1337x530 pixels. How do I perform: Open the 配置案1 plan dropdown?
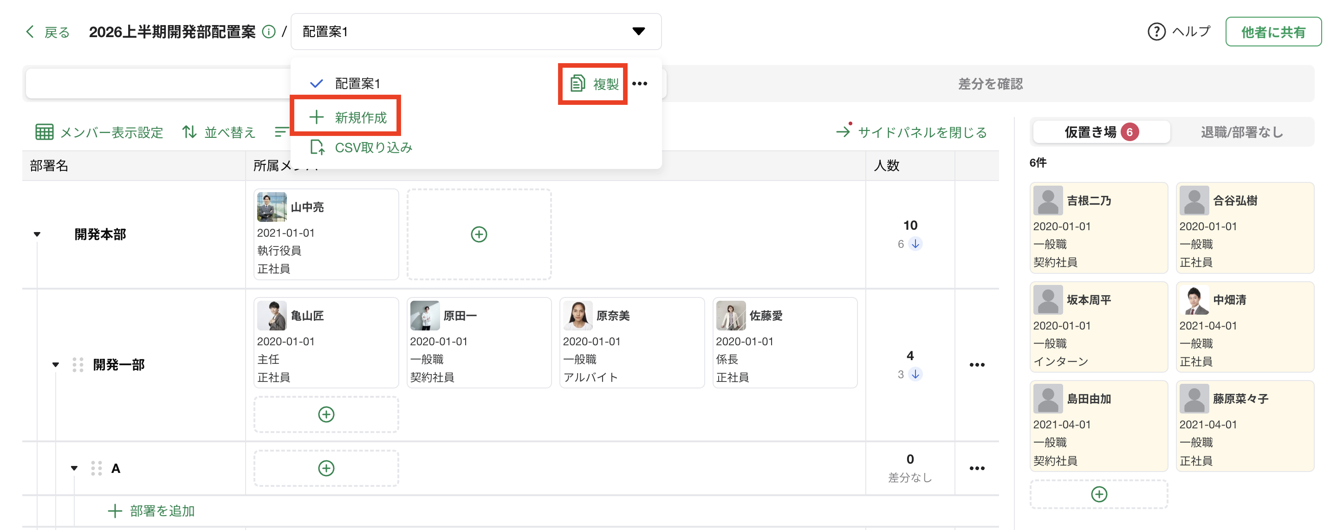click(x=475, y=32)
